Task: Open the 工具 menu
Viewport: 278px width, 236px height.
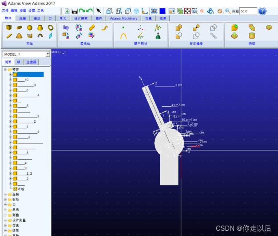Action: pyautogui.click(x=41, y=11)
